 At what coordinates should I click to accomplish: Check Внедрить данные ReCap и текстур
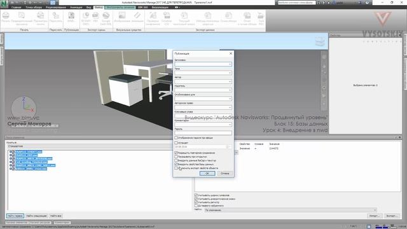pos(176,160)
